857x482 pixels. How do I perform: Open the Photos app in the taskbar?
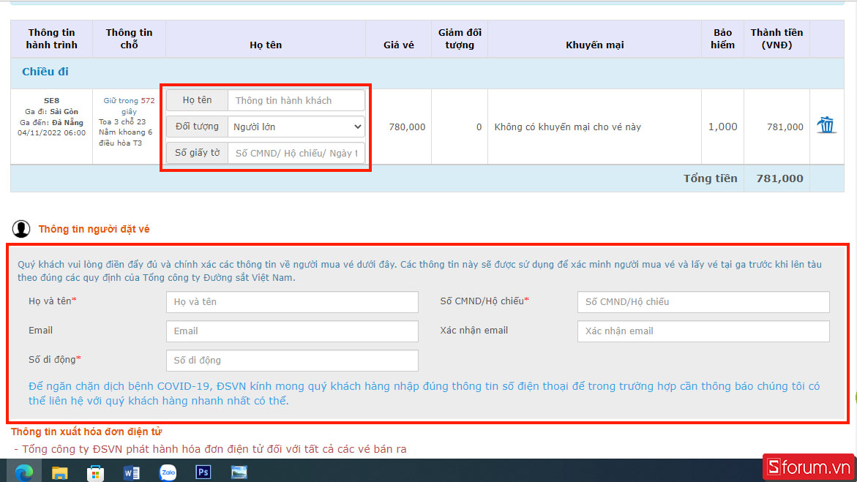click(x=239, y=472)
